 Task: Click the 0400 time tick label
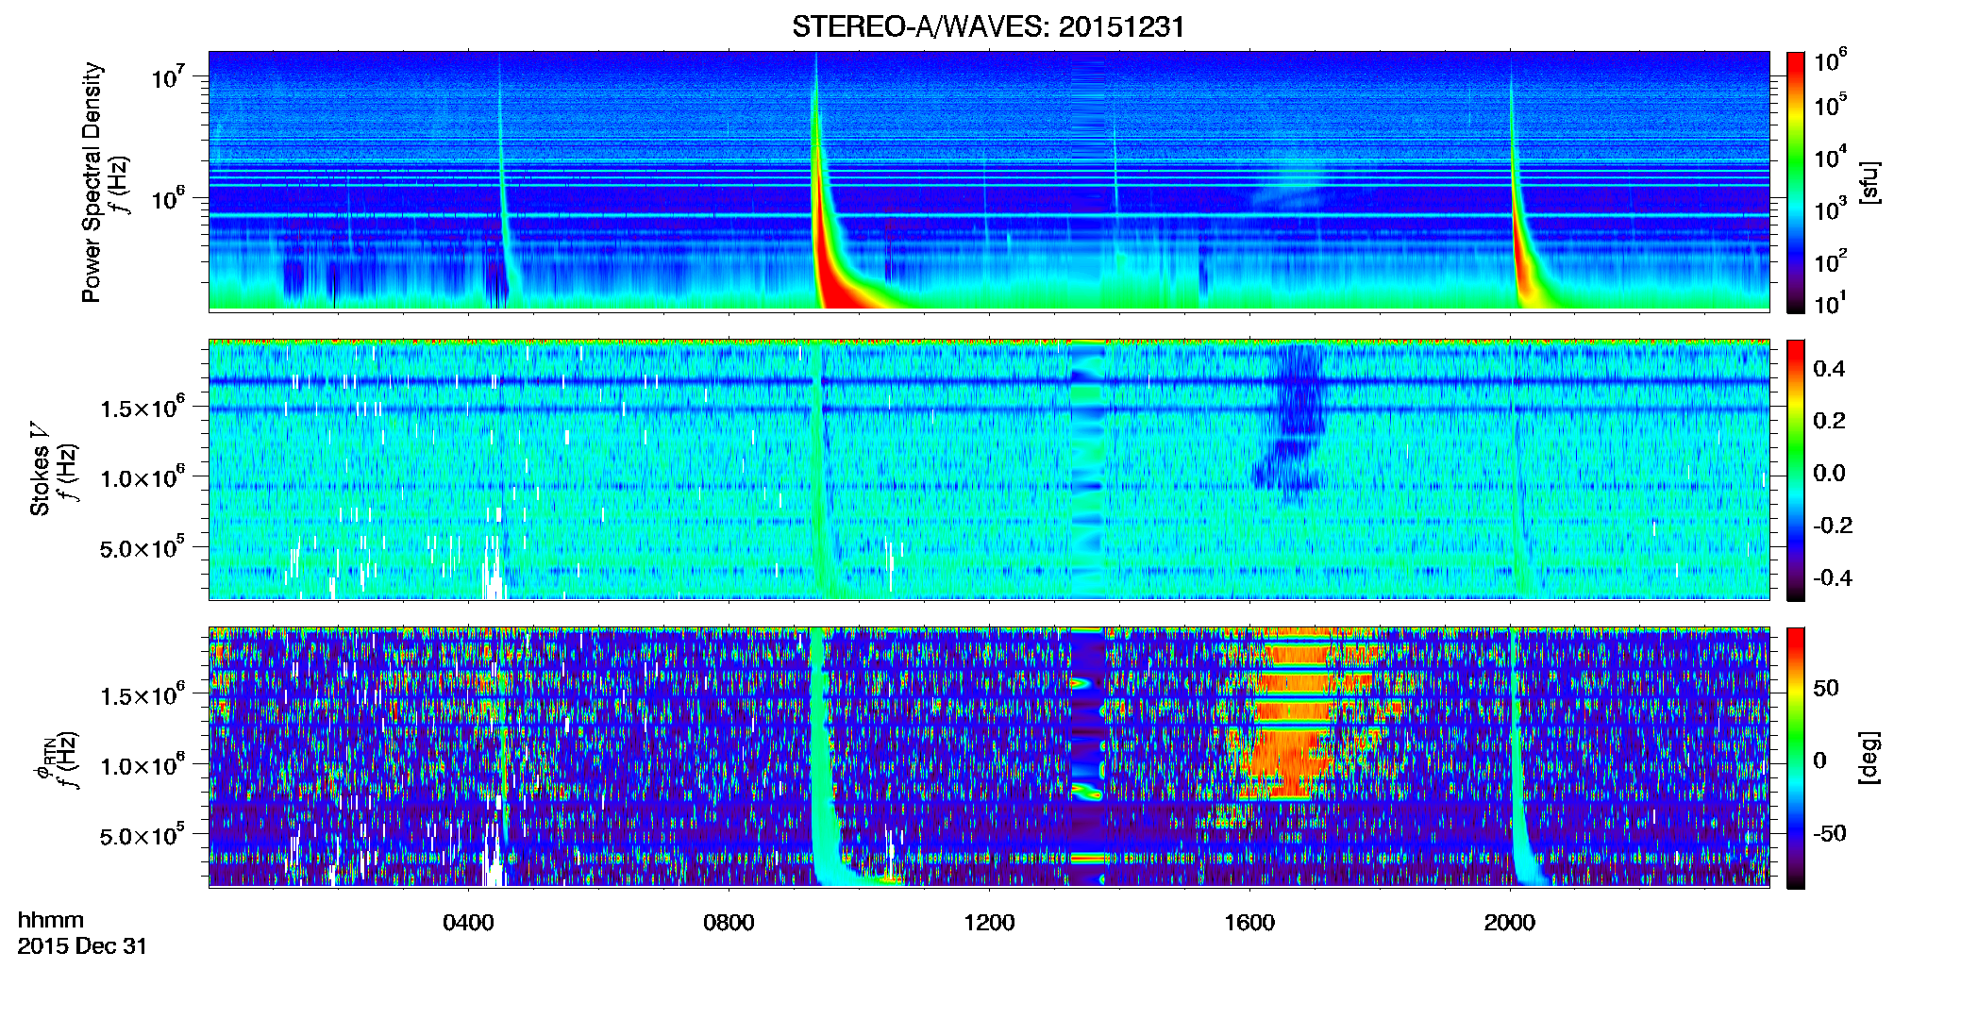tap(468, 922)
